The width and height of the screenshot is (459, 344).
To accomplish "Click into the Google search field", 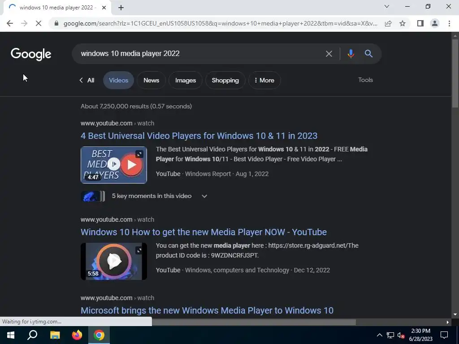I will click(x=199, y=54).
